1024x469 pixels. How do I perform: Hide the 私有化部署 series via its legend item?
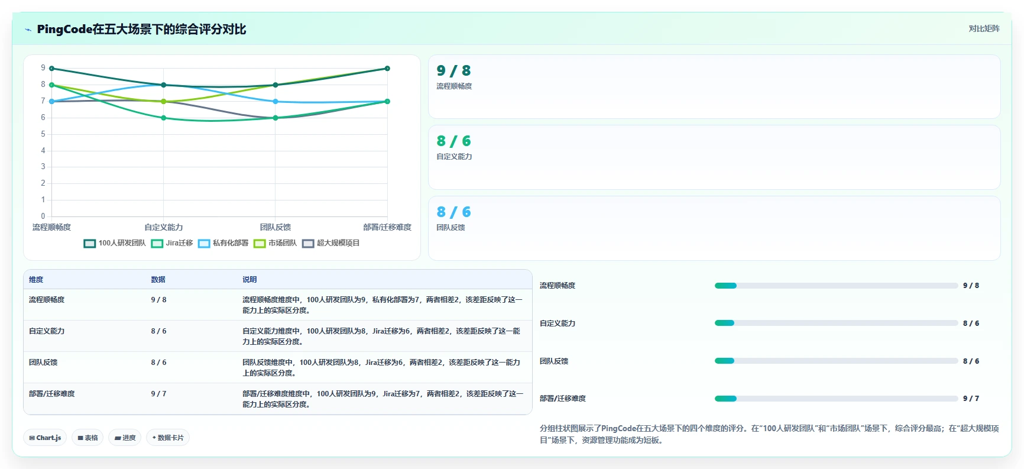coord(223,243)
